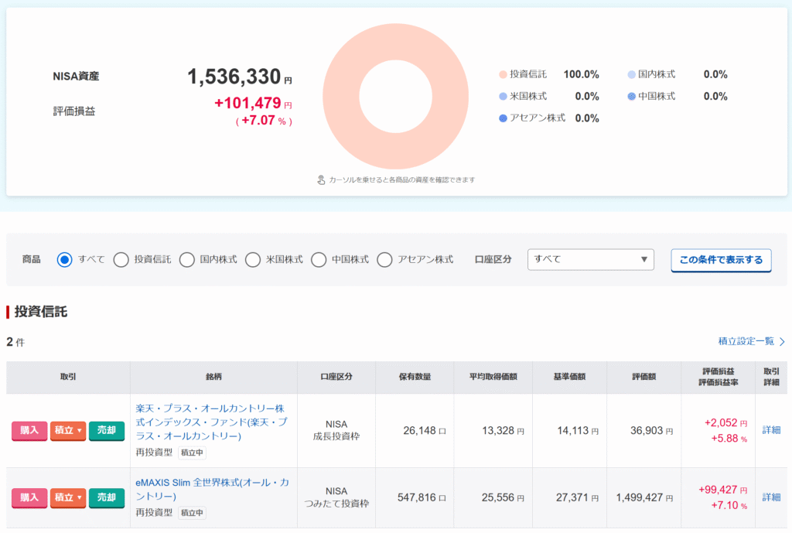Click the 平均取得価額 value 13,328 円

click(x=503, y=431)
